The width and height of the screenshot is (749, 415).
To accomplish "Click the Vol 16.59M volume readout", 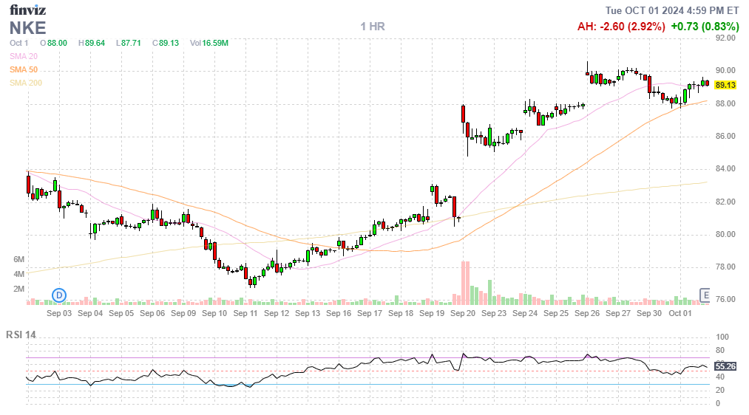I will (x=209, y=43).
